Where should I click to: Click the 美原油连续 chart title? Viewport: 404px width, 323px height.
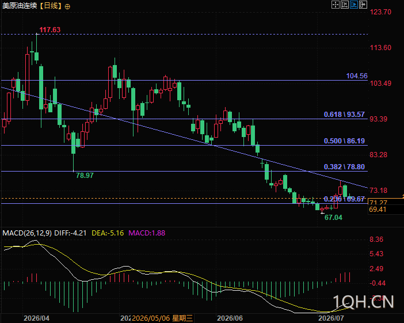[20, 6]
